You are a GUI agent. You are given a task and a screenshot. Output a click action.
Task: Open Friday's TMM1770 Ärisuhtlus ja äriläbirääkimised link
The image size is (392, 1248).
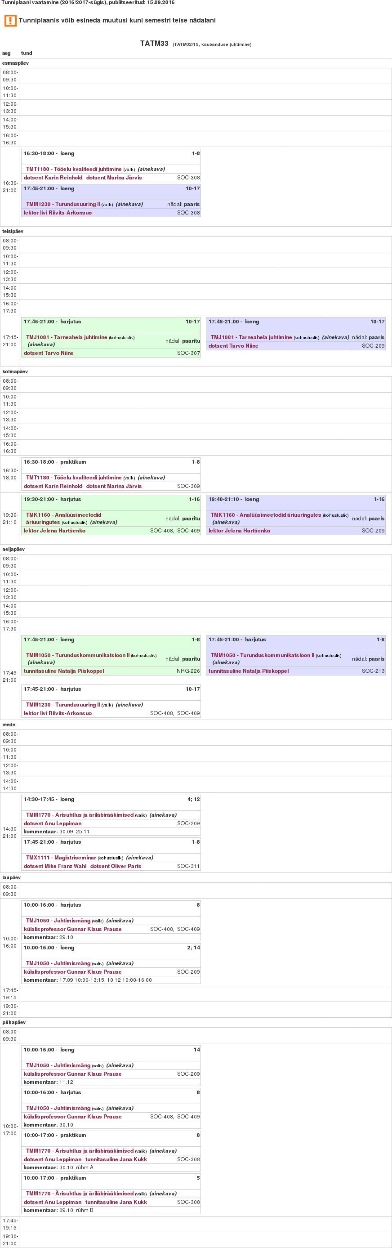(x=80, y=815)
